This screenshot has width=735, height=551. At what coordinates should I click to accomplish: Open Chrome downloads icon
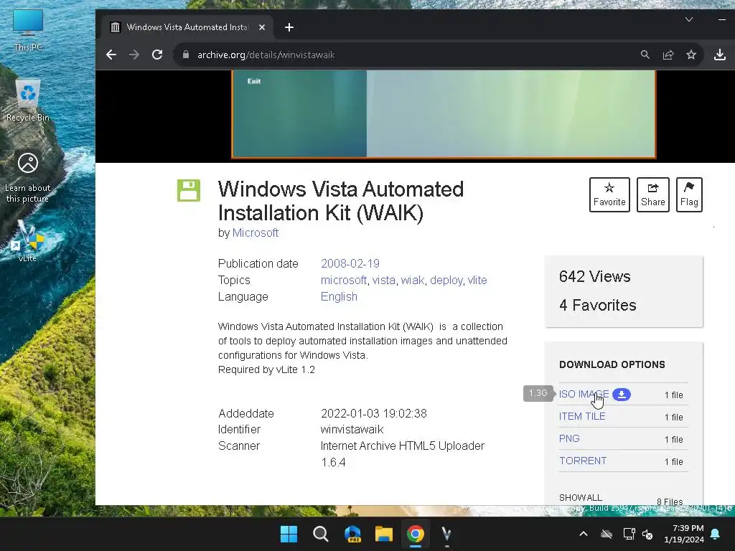[x=719, y=55]
